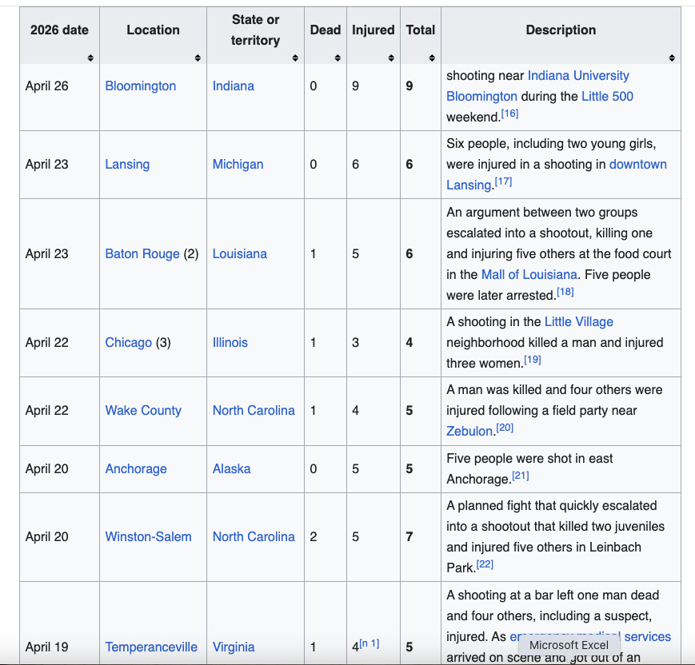Open the Illinois state link
The image size is (695, 665).
tap(230, 342)
